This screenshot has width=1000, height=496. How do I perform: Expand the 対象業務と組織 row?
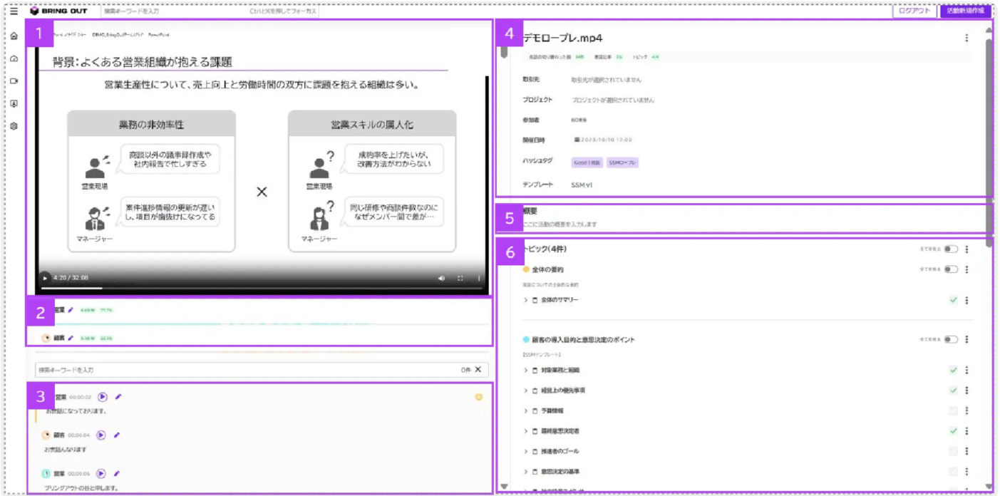(526, 371)
